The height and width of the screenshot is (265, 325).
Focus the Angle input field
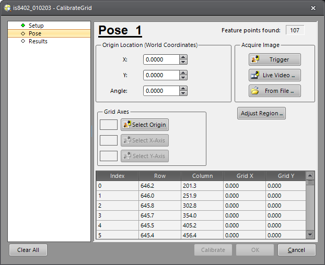click(161, 91)
